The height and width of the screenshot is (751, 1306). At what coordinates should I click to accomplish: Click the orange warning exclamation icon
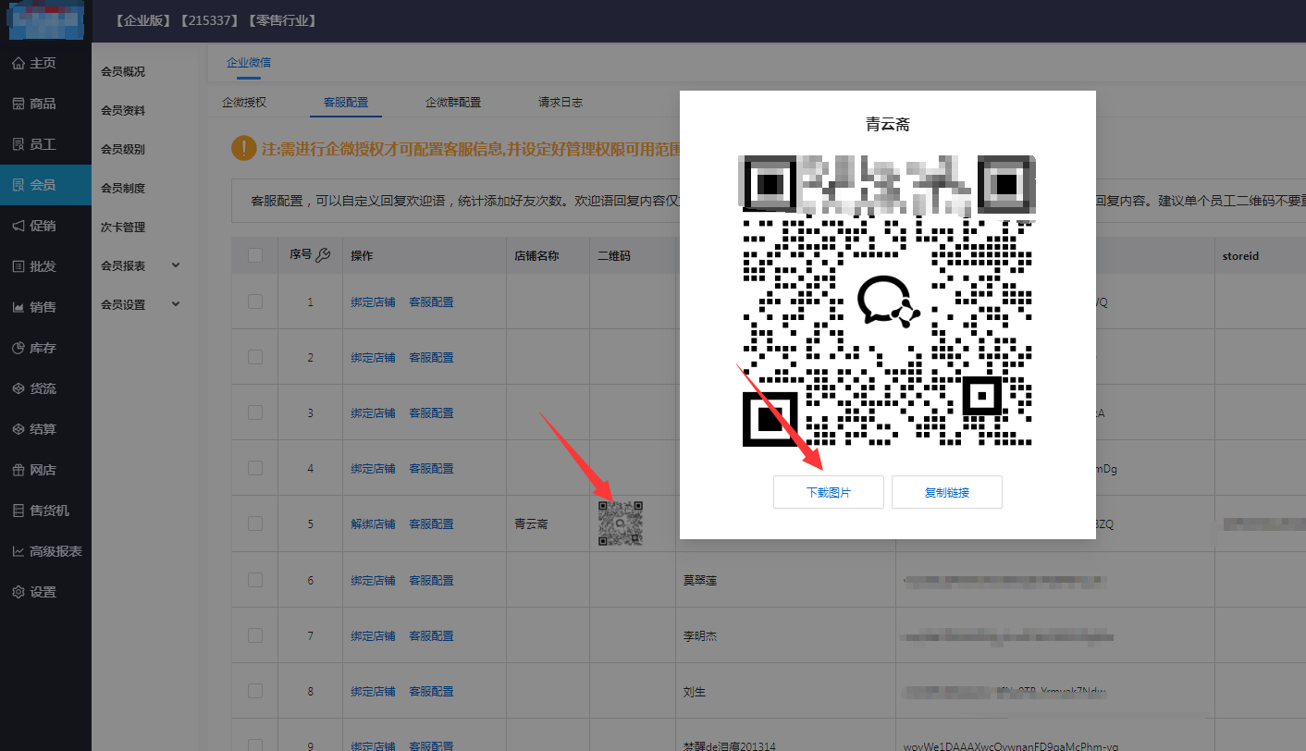click(244, 148)
